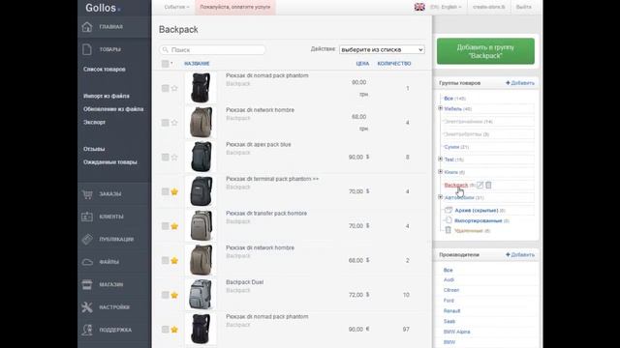The width and height of the screenshot is (620, 348).
Task: Open the arrow next to header select-all checkbox
Action: click(x=171, y=63)
